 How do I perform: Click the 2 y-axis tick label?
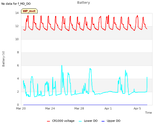coord(18,92)
